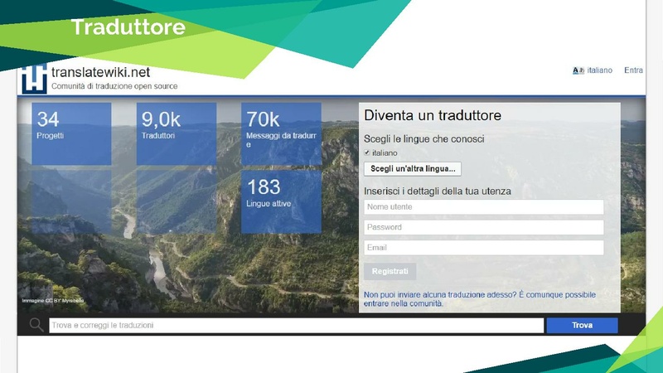Click Entra to log in
This screenshot has height=373, width=663.
[633, 70]
